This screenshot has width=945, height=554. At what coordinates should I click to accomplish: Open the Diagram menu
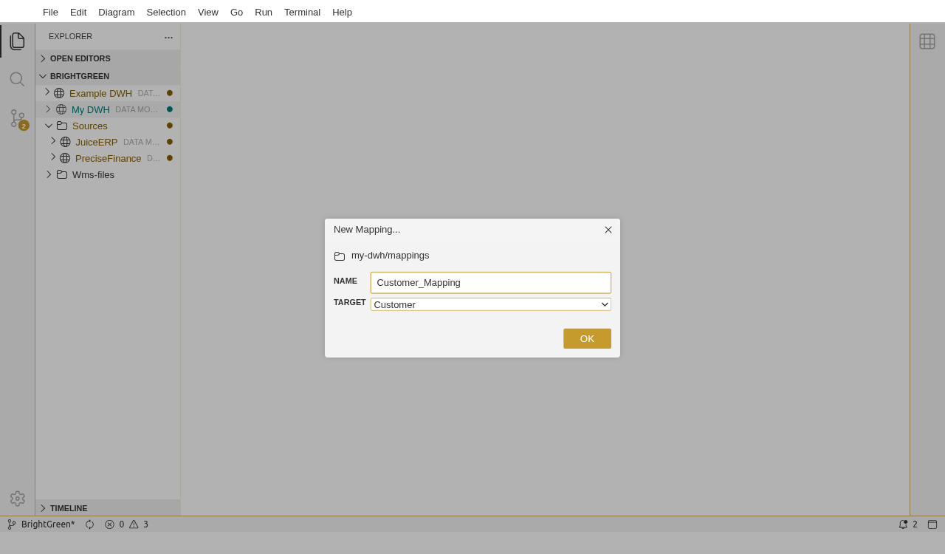click(116, 12)
